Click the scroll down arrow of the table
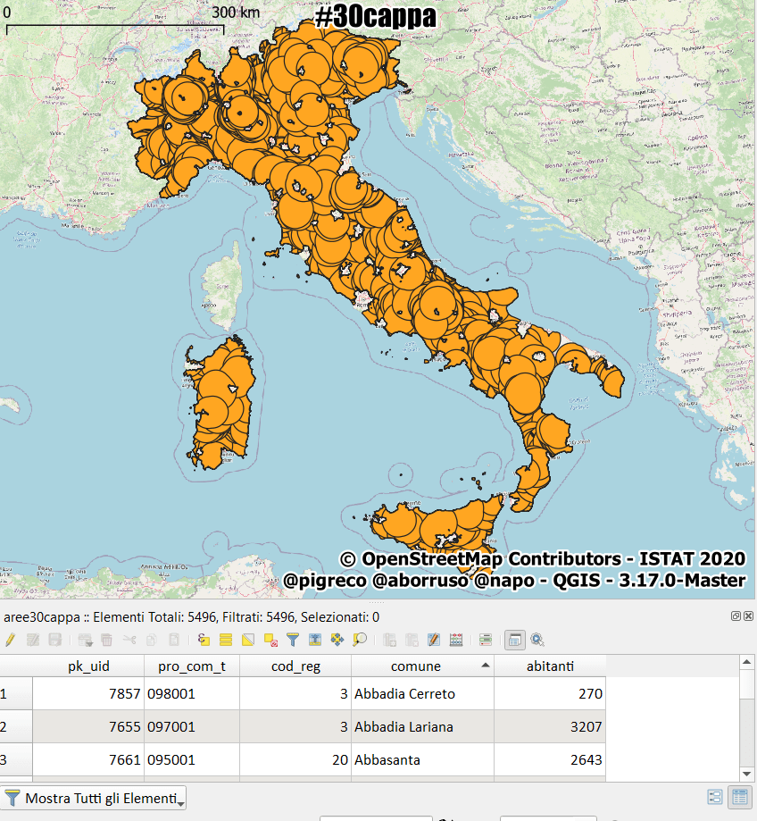Image resolution: width=757 pixels, height=821 pixels. coord(747,773)
